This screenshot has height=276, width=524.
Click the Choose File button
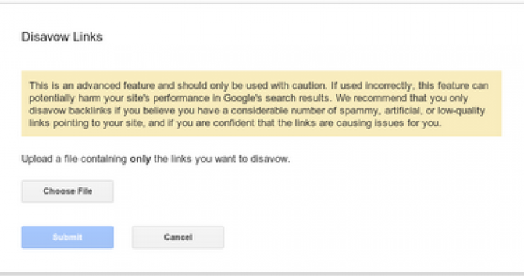[x=67, y=191]
